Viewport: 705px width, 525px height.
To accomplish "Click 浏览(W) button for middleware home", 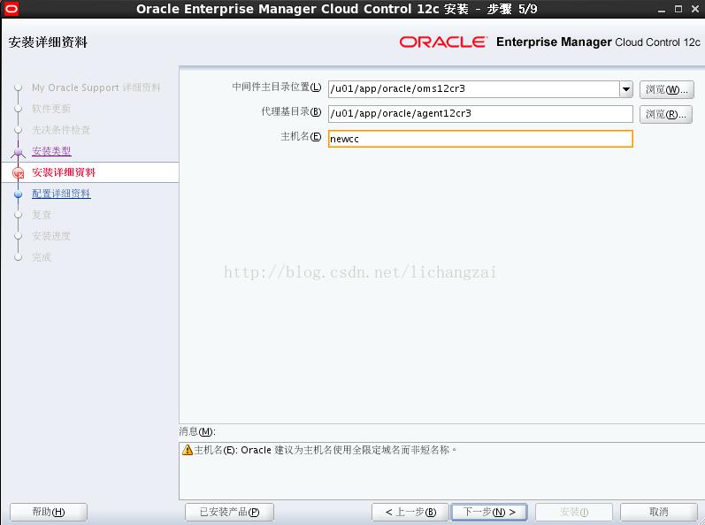I will click(666, 89).
